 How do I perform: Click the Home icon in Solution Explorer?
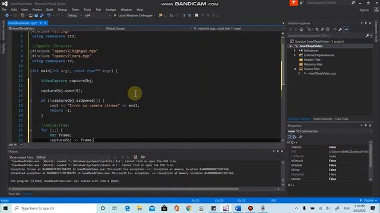point(301,30)
